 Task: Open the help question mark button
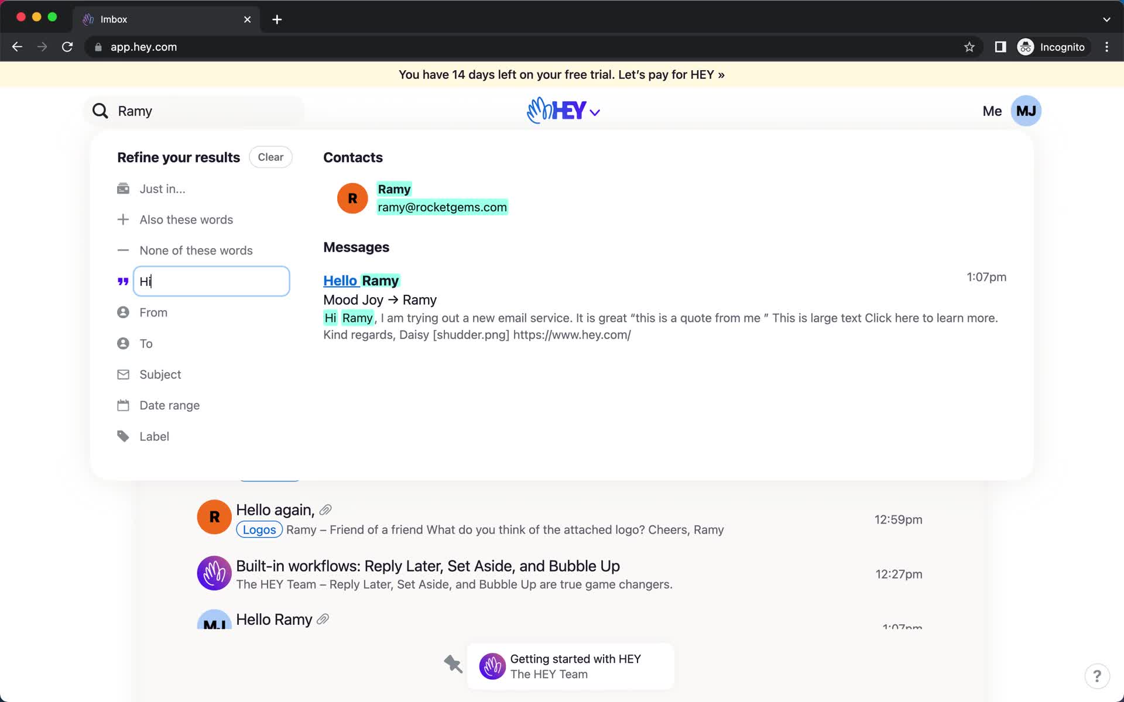pyautogui.click(x=1097, y=676)
